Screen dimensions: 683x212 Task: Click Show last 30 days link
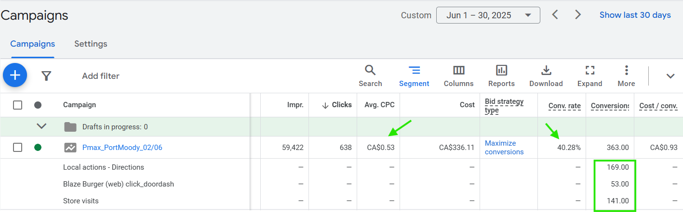coord(635,15)
